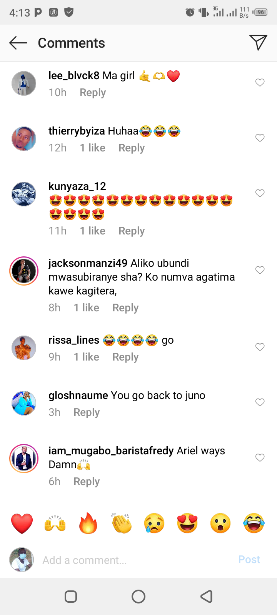View likes on kunyaza_12's comment
This screenshot has width=277, height=615.
[x=92, y=231]
